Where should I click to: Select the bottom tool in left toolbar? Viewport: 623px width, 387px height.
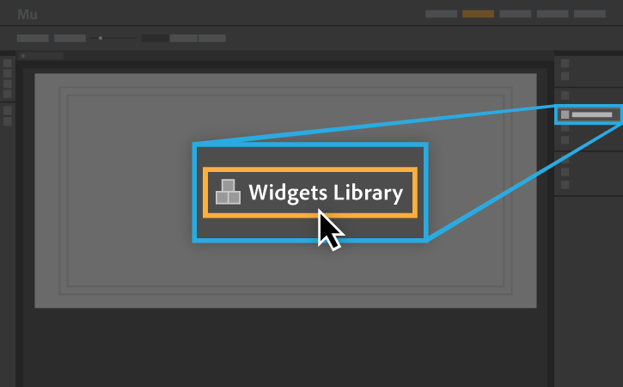pos(8,121)
